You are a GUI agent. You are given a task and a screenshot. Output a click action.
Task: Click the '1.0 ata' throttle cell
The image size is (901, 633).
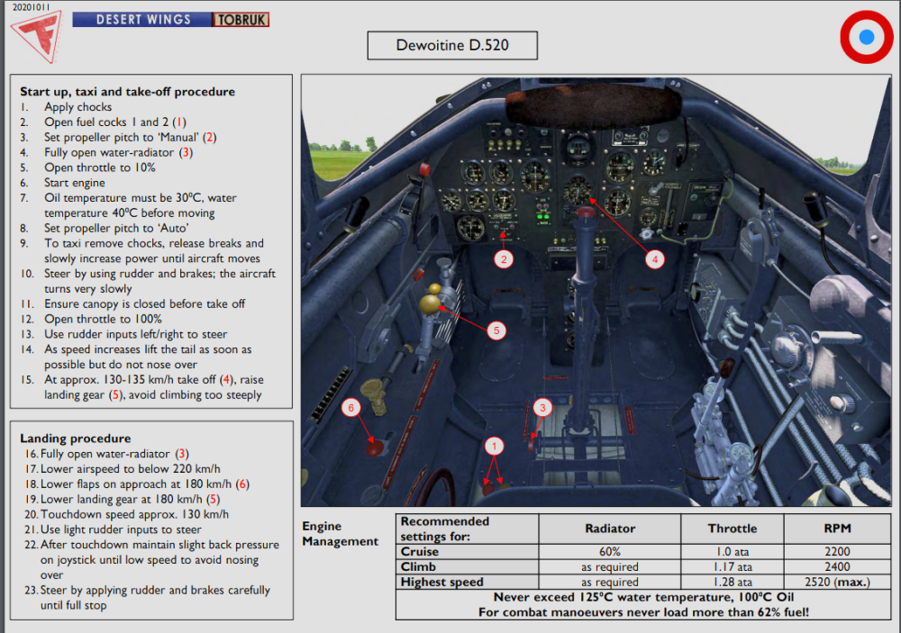[732, 551]
